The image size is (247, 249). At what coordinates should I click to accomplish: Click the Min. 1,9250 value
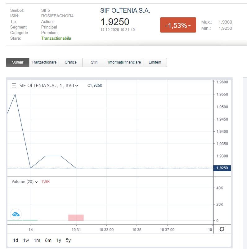click(225, 28)
